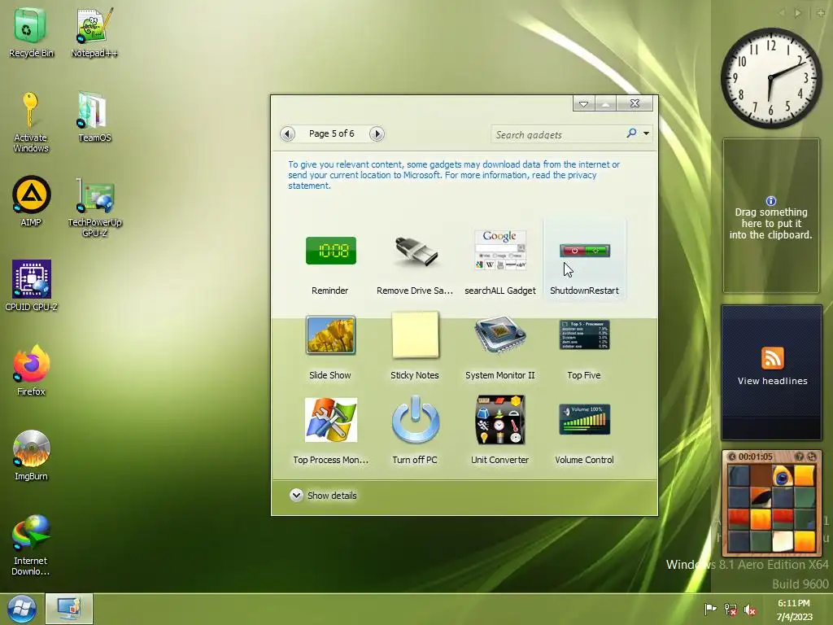This screenshot has height=625, width=833.
Task: Click the clipboard gadget drop area
Action: click(771, 216)
